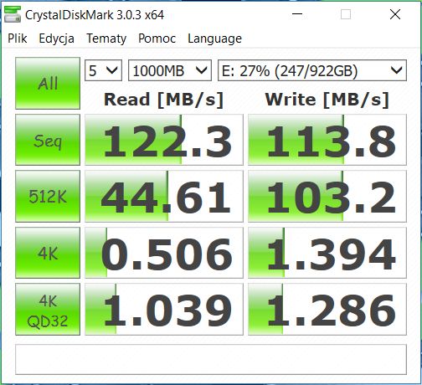Image resolution: width=422 pixels, height=385 pixels.
Task: Select the 4K read value 0.506
Action: pos(164,253)
